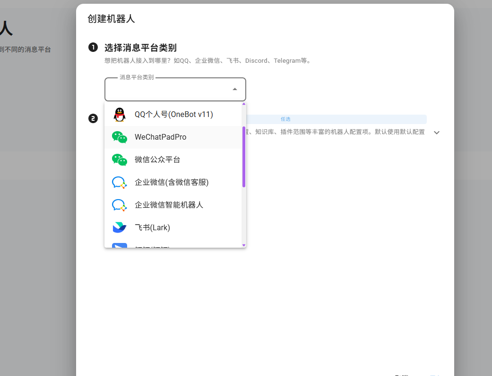Select the highlighted WeChatPadPro option
This screenshot has width=492, height=376.
(x=159, y=137)
